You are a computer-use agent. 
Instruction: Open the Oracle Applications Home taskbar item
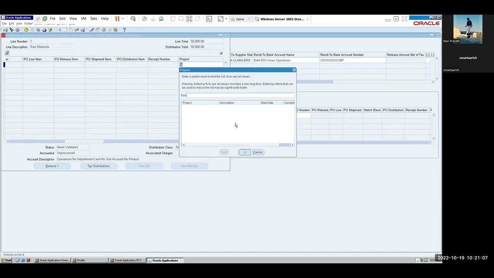pos(52,260)
